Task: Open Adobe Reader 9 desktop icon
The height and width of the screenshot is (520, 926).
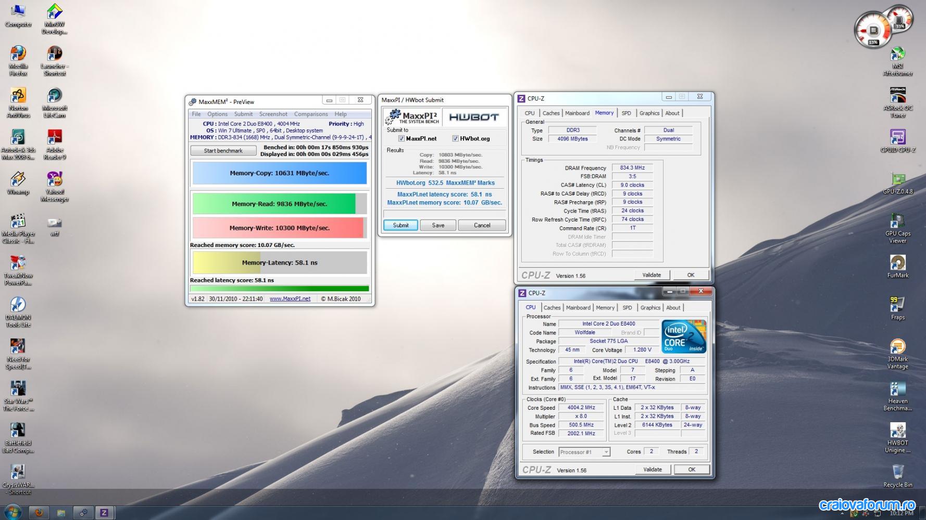Action: [55, 145]
